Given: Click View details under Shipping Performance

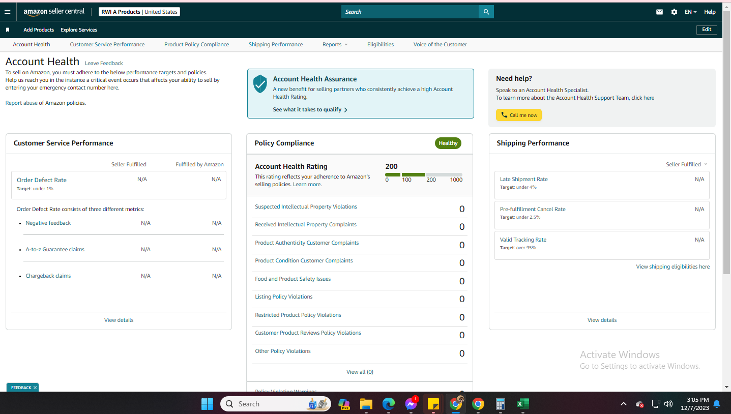Looking at the screenshot, I should tap(602, 320).
